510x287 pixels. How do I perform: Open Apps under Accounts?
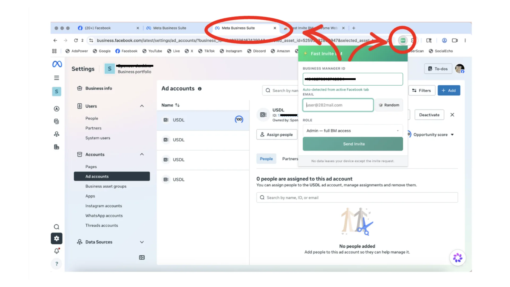[90, 196]
